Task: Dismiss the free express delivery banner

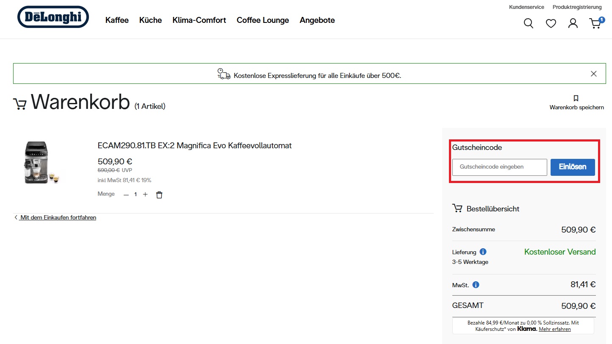Action: (594, 74)
